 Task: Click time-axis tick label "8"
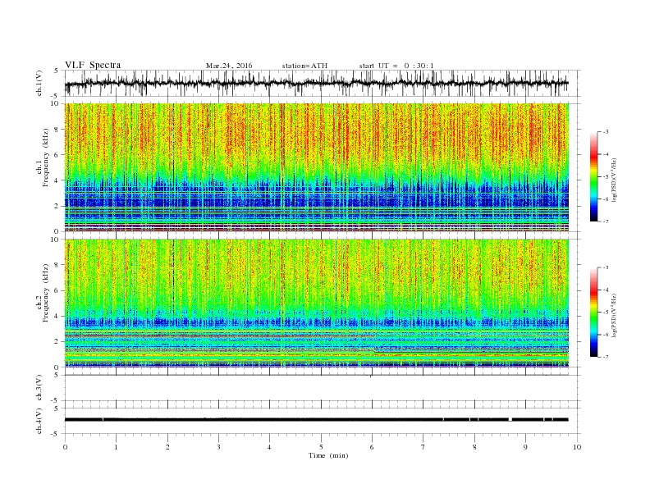coord(474,447)
